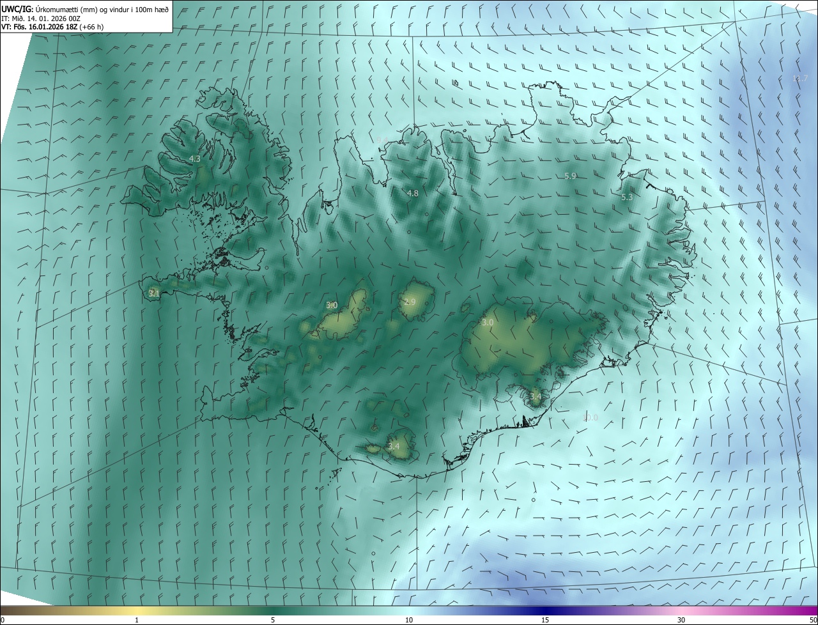
Task: Click the 50 tick label on the color scale
Action: click(813, 620)
